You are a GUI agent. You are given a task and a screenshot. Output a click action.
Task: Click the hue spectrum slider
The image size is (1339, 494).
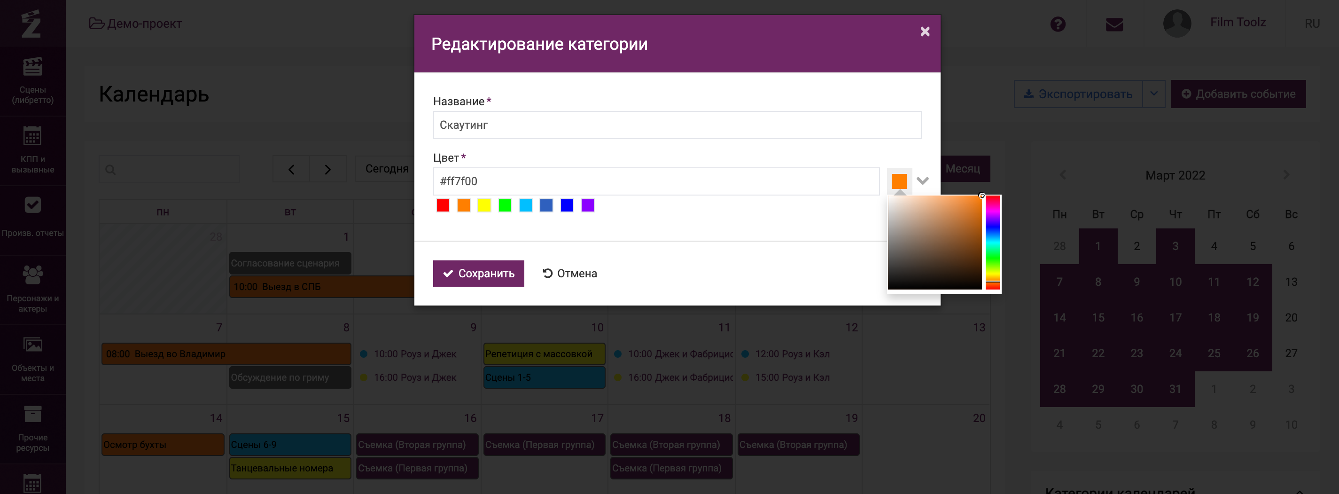[x=993, y=243]
